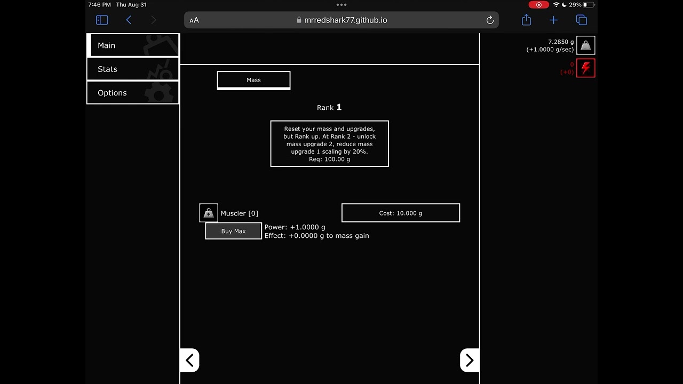Click the Rank up reset box
The image size is (683, 384).
pos(329,144)
